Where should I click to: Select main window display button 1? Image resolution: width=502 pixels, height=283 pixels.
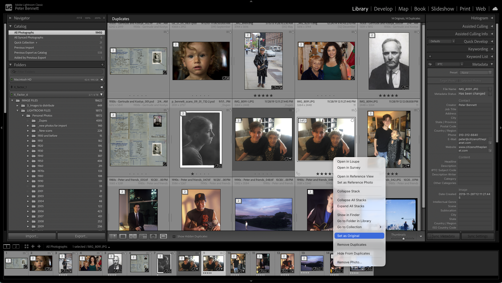[x=7, y=246]
